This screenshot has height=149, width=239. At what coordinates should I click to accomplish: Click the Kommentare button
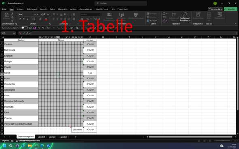pyautogui.click(x=215, y=9)
